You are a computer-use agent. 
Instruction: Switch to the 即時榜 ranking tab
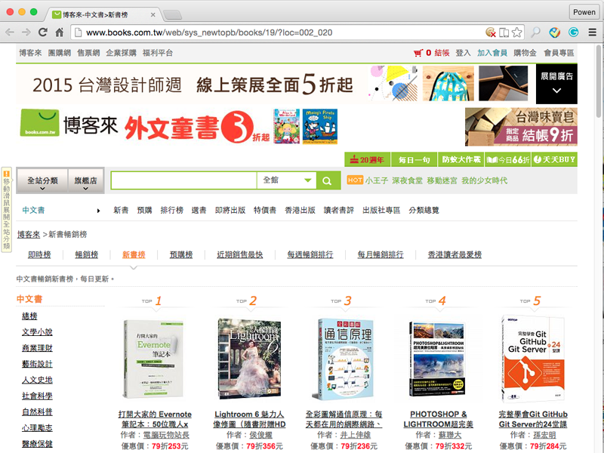click(39, 254)
